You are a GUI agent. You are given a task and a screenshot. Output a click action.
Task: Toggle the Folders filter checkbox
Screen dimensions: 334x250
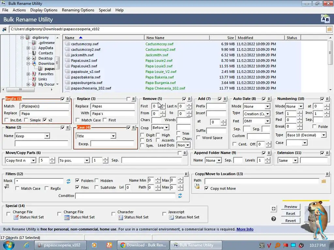[x=77, y=180]
